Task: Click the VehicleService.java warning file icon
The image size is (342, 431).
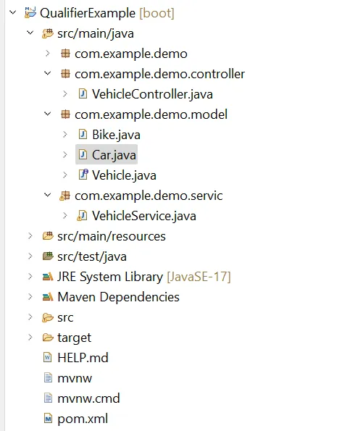Action: click(82, 216)
